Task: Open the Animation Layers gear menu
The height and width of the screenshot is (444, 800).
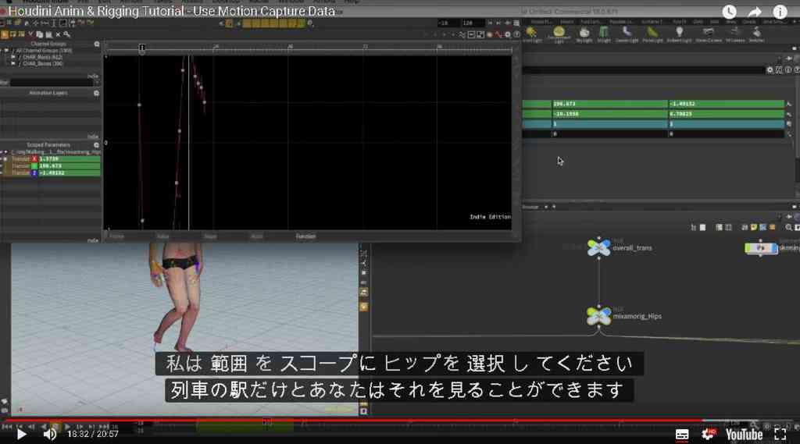Action: 96,94
